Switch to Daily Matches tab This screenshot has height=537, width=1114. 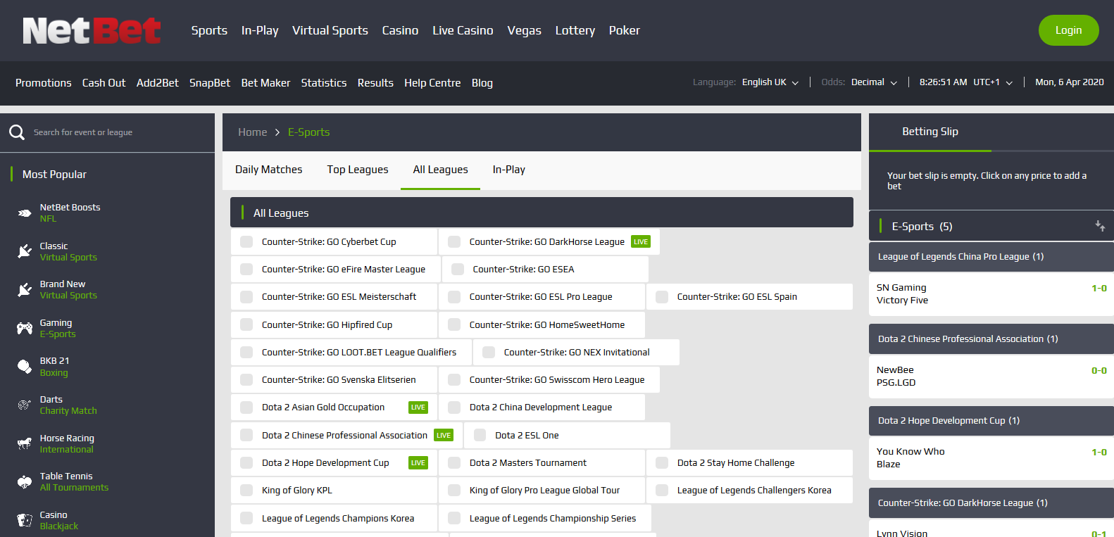pyautogui.click(x=268, y=170)
